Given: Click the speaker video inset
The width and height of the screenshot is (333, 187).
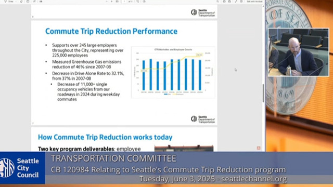Looking at the screenshot, I should [298, 52].
